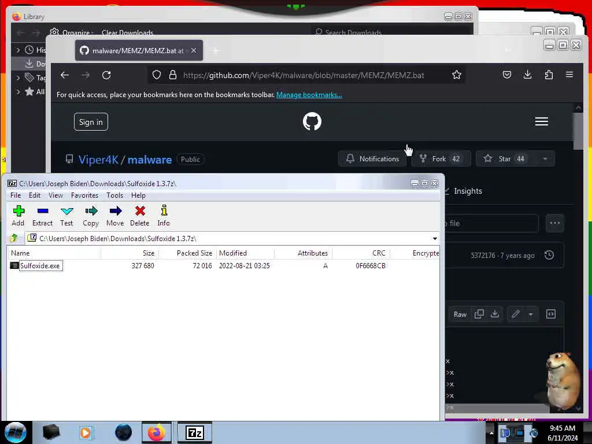Sort by the CRC column header
The image size is (592, 444).
click(x=361, y=253)
